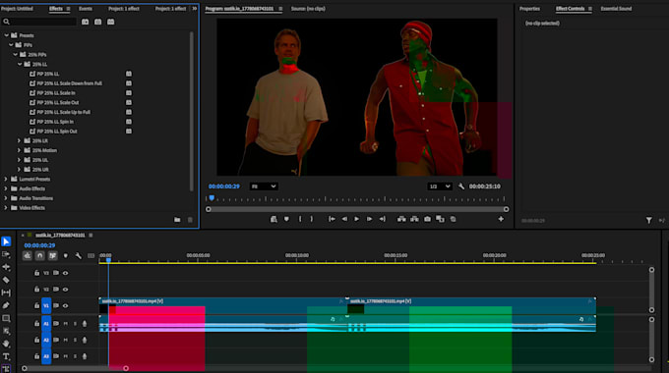669x373 pixels.
Task: Expand the Audio Transitions folder
Action: 6,198
